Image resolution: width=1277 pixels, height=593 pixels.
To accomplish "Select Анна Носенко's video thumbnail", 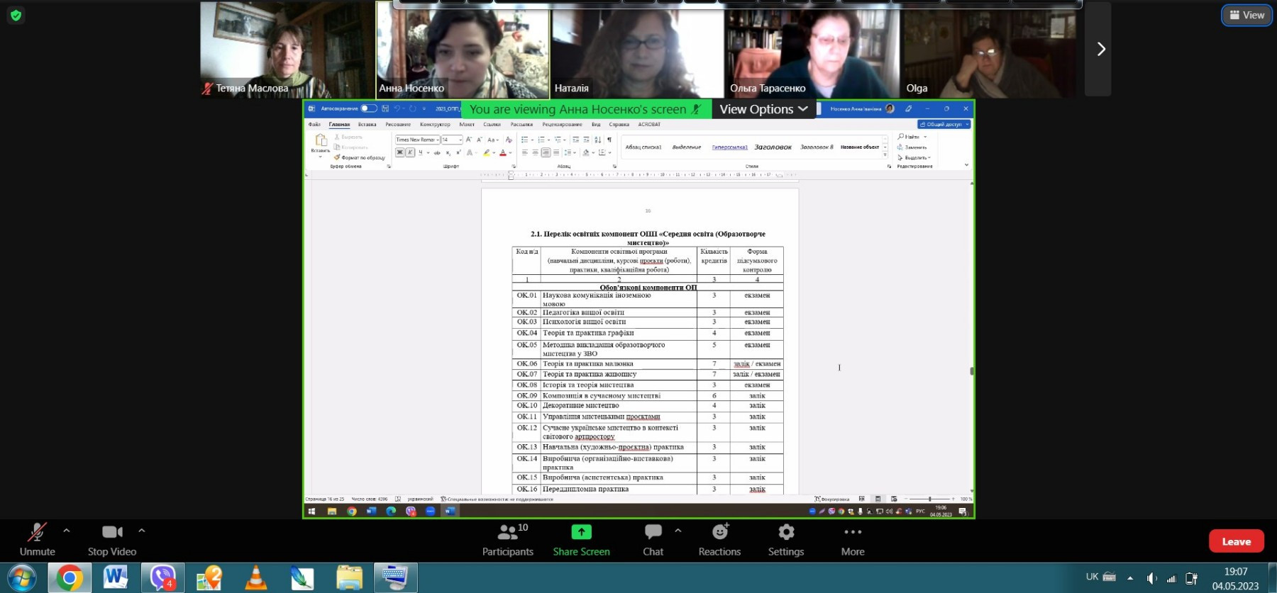I will click(463, 49).
